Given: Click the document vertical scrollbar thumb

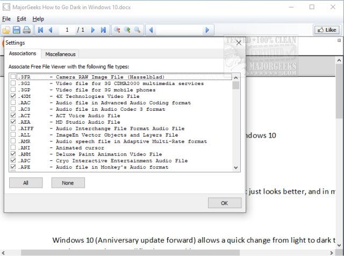Looking at the screenshot, I should [x=339, y=91].
